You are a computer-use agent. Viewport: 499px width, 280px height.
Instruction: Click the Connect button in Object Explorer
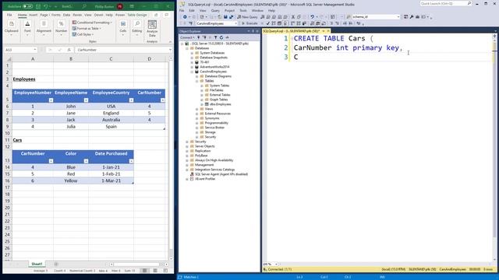point(186,37)
